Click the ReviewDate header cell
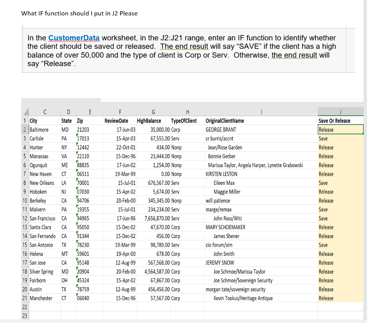The image size is (367, 323). click(120, 121)
